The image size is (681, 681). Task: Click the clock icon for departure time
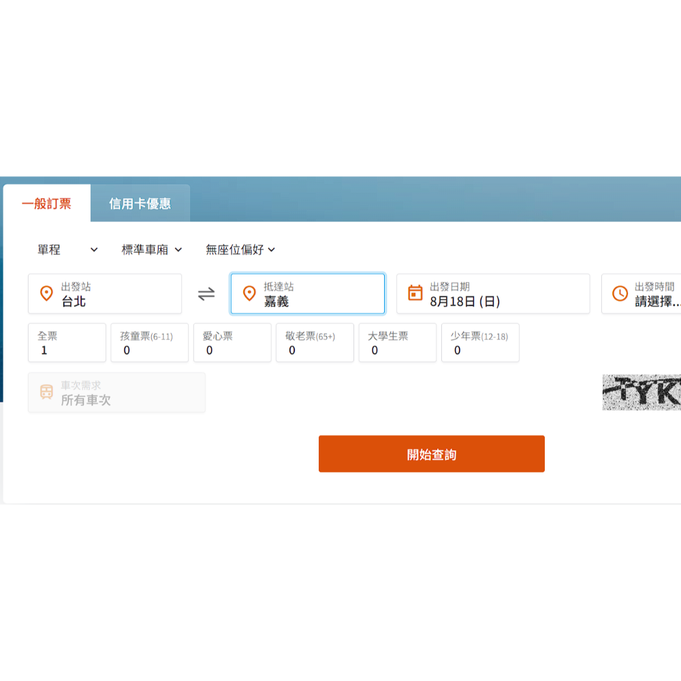point(620,294)
